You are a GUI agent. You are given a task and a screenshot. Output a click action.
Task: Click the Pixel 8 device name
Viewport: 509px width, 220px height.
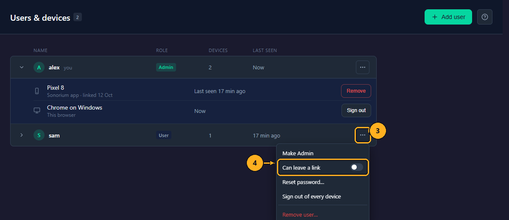56,88
